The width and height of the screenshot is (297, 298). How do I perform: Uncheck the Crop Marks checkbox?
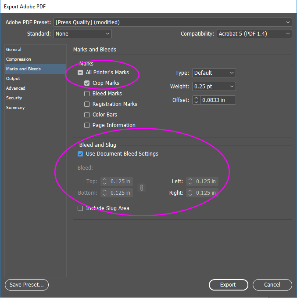click(87, 83)
